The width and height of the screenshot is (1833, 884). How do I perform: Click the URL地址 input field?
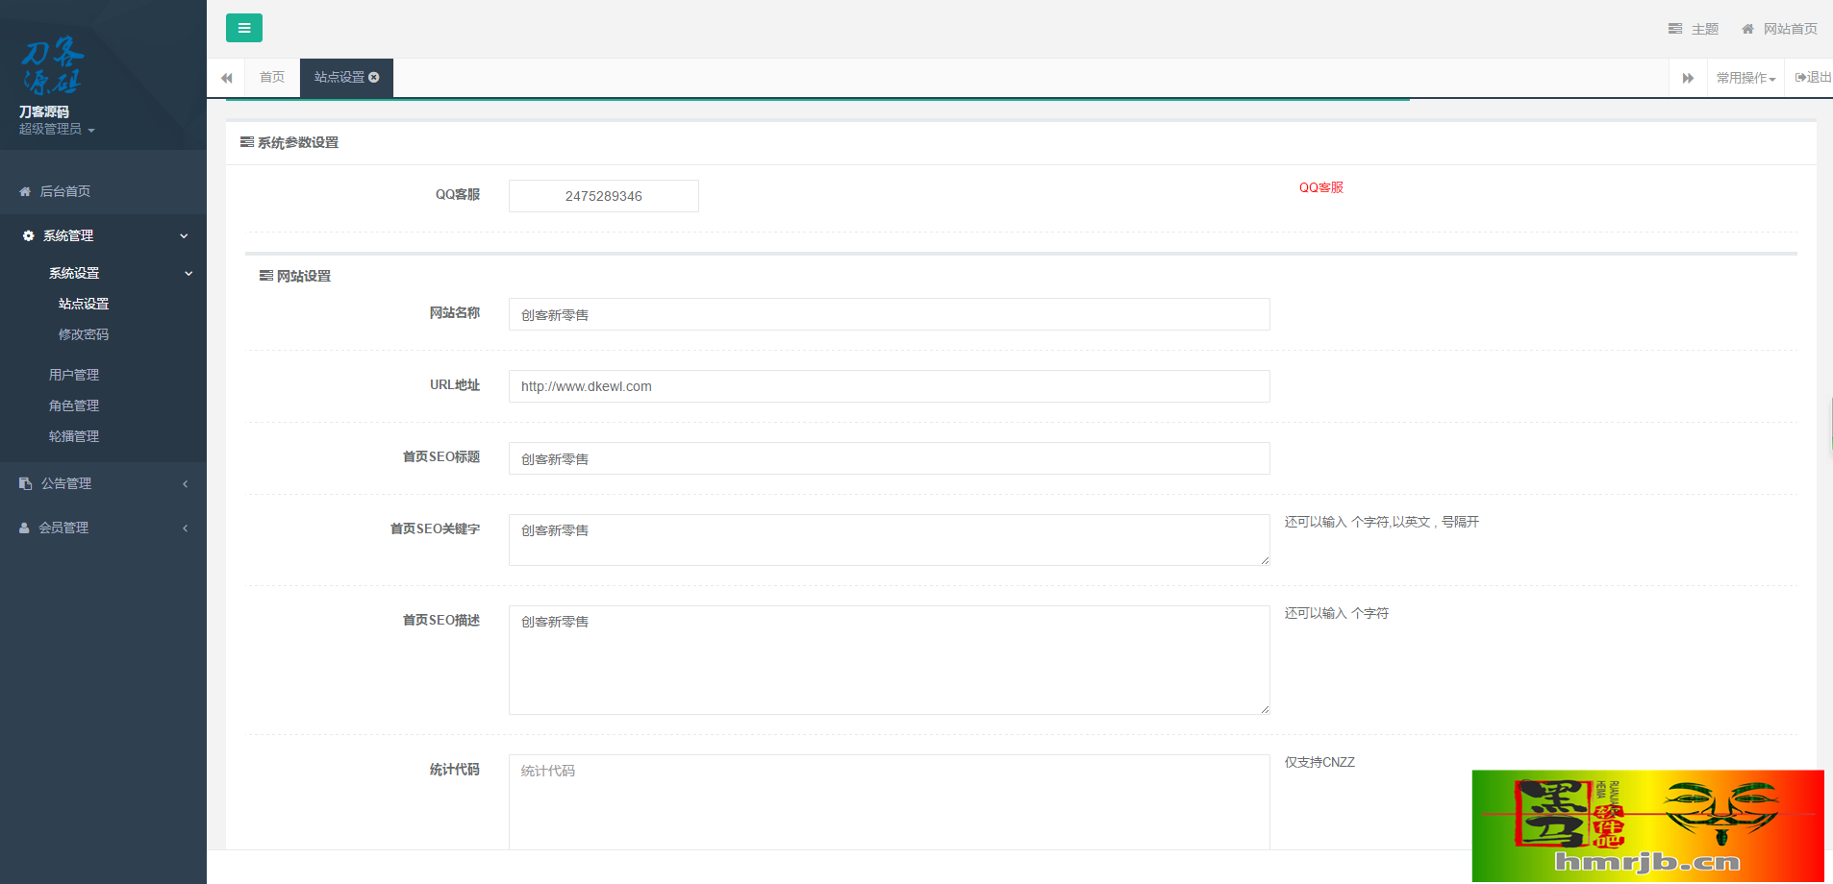890,386
